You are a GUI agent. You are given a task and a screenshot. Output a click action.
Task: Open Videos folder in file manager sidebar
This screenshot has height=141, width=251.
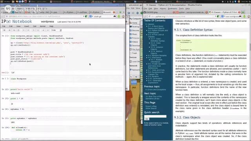(135, 42)
